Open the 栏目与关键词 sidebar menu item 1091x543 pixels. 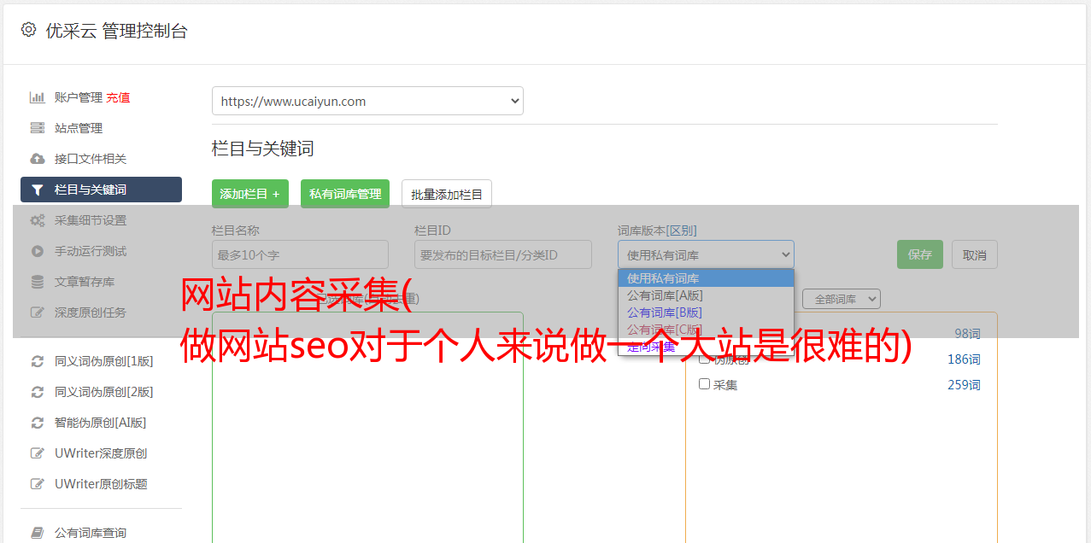[101, 190]
